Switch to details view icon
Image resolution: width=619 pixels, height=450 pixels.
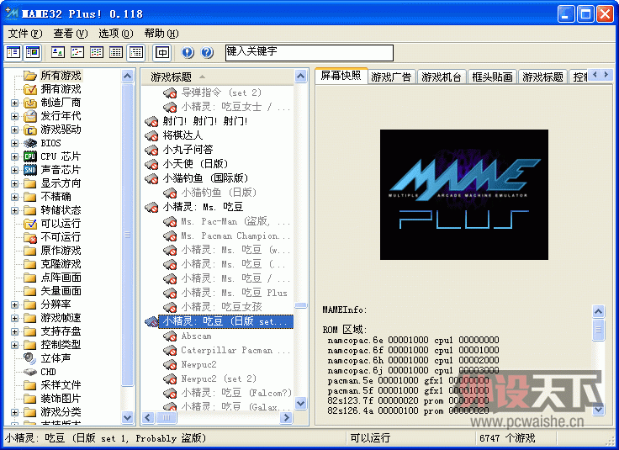pyautogui.click(x=116, y=52)
